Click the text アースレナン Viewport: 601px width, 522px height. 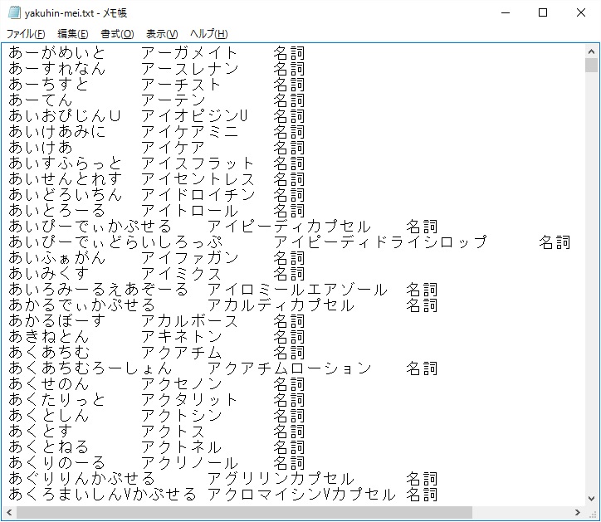[190, 69]
